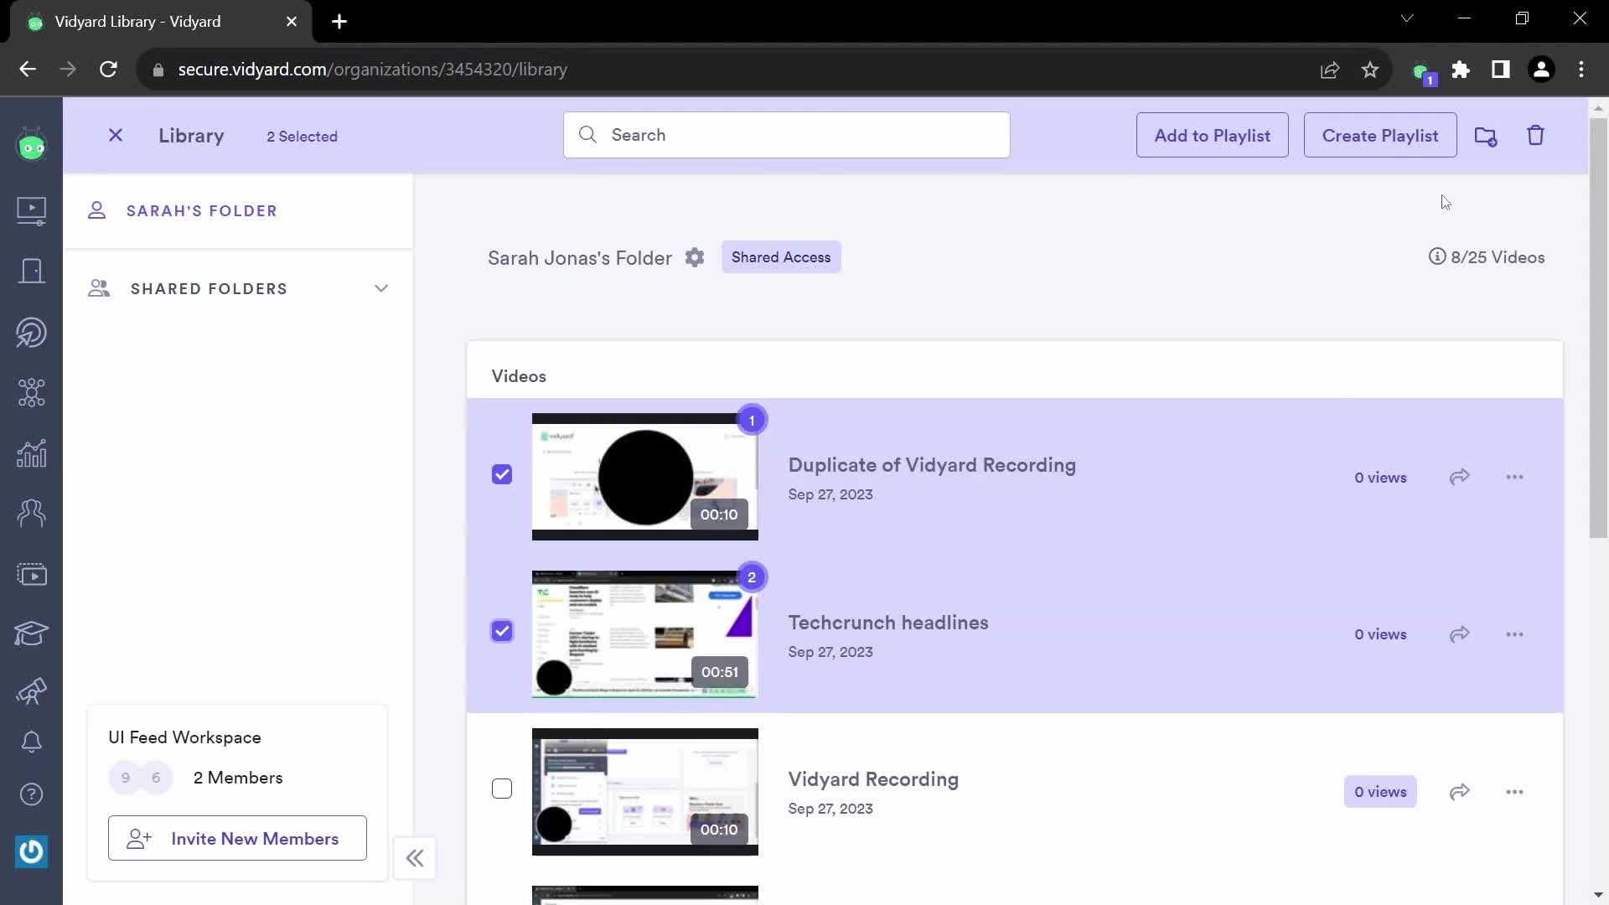The image size is (1609, 905).
Task: Open the bar chart analytics sidebar icon
Action: (32, 453)
